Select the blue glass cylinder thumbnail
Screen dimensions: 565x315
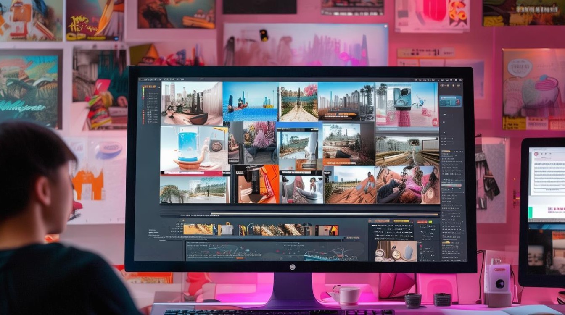194,148
